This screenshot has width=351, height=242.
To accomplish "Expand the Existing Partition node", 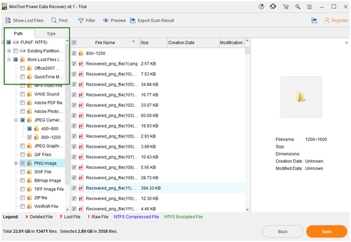I will [x=9, y=51].
